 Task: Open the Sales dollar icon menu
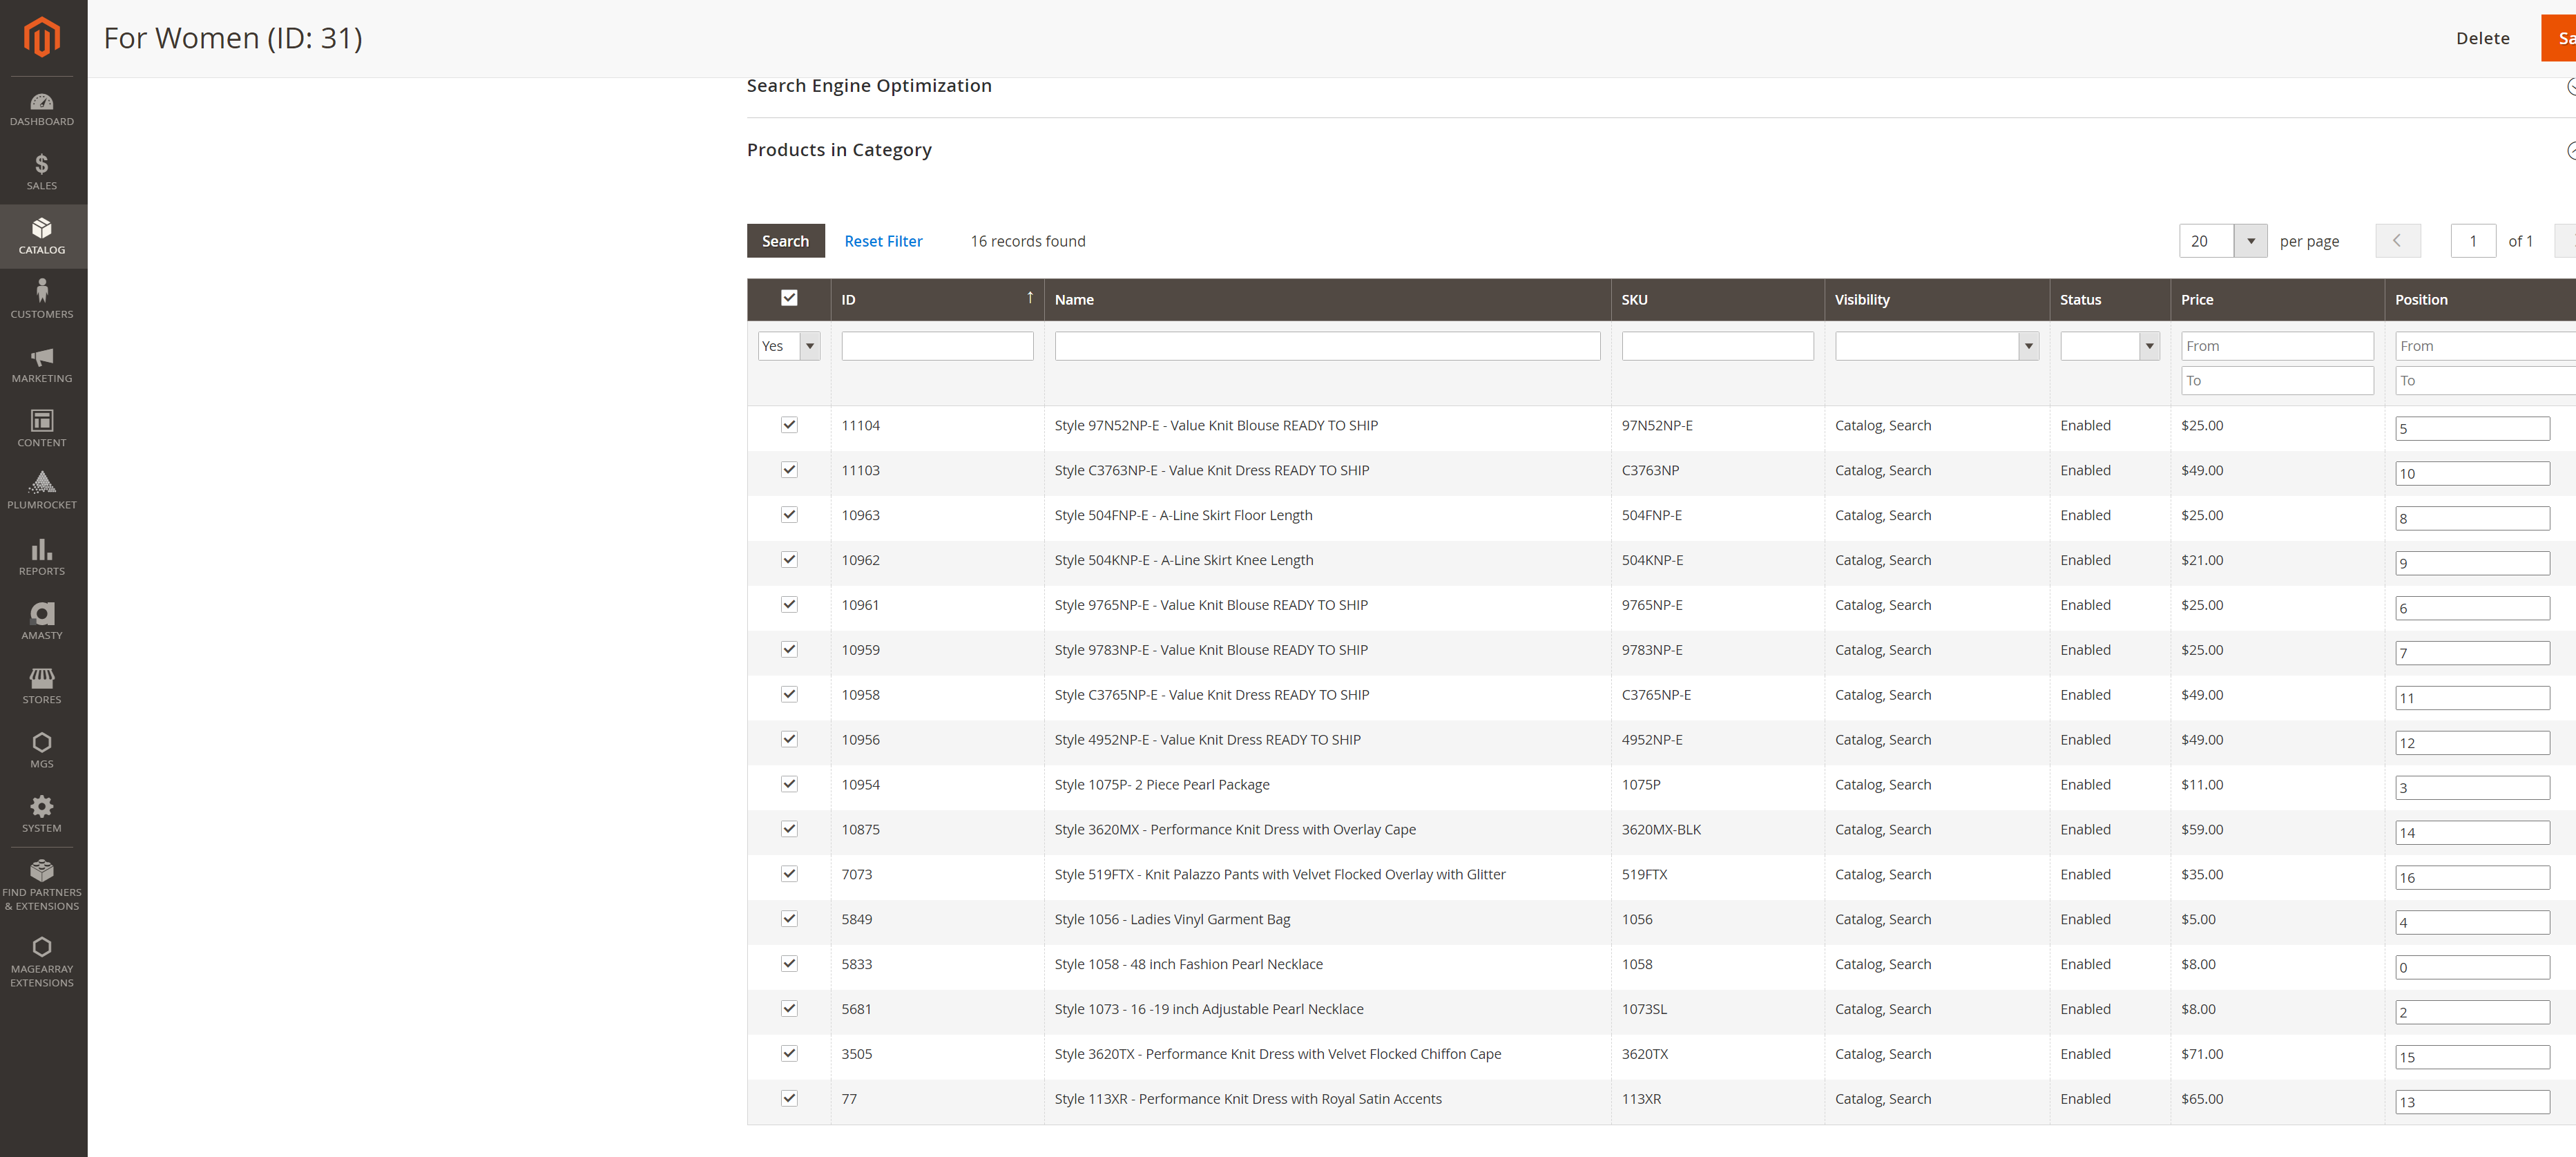(42, 172)
